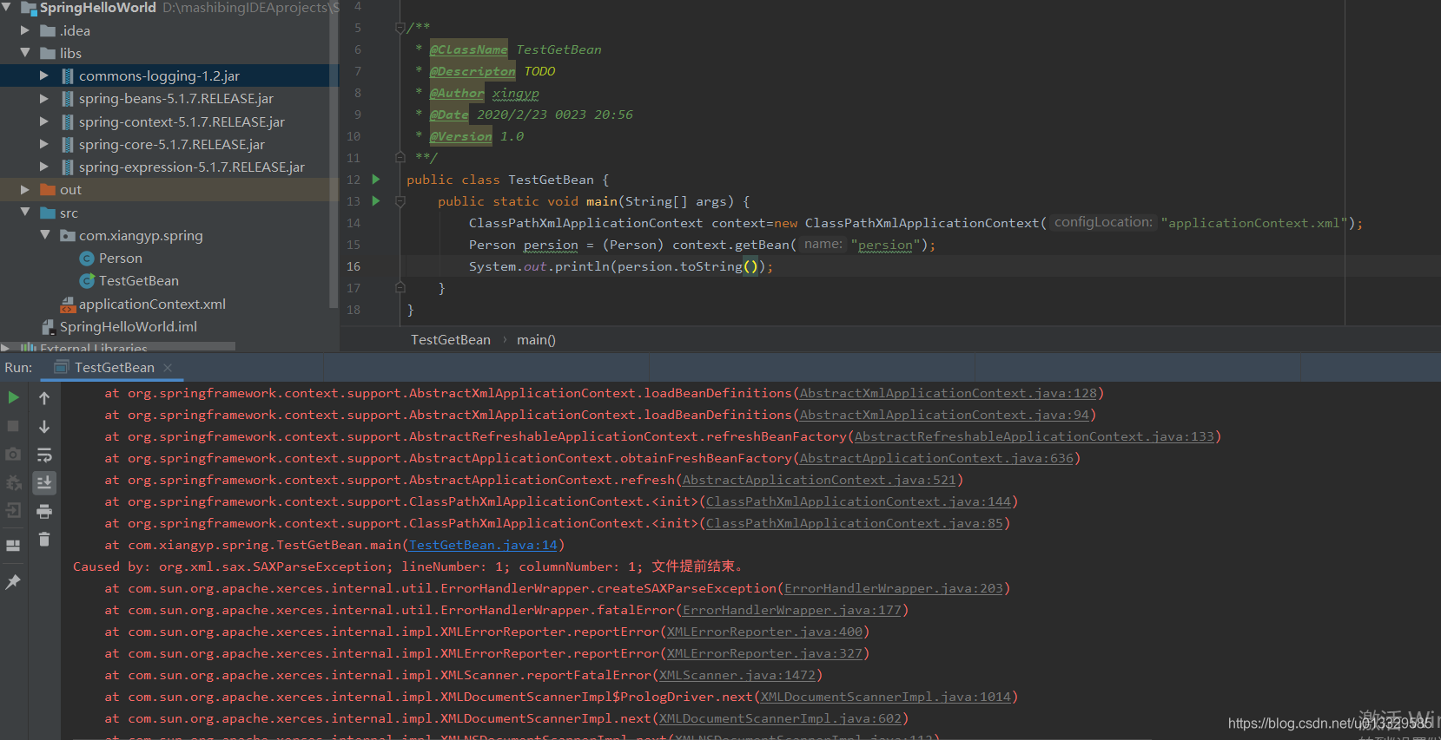Click the Attach Debugger bug icon

point(13,482)
